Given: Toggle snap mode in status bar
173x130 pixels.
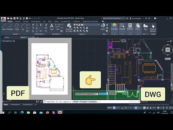Looking at the screenshot, I should click(117, 108).
